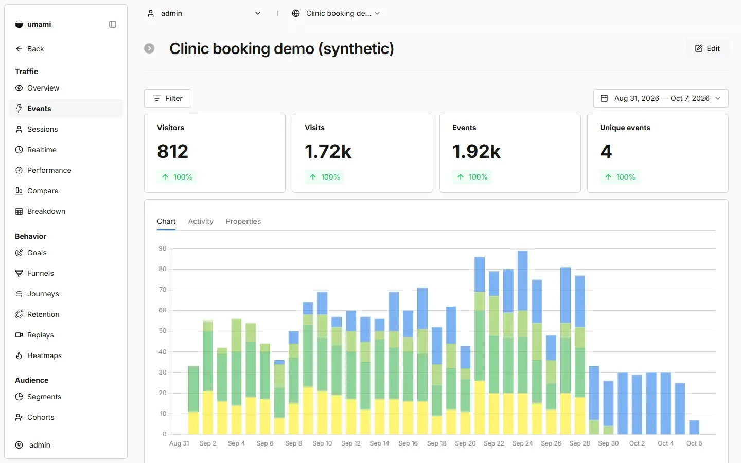Collapse the sidebar with the panel icon
Viewport: 741px width, 463px height.
113,24
